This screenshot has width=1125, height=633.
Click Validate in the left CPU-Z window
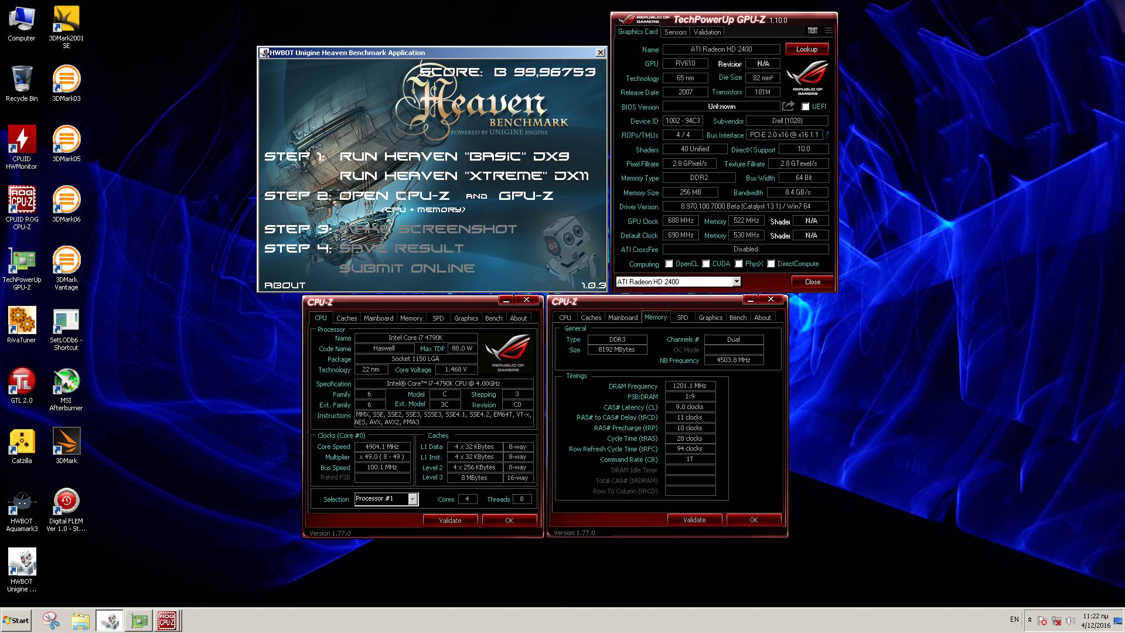450,520
